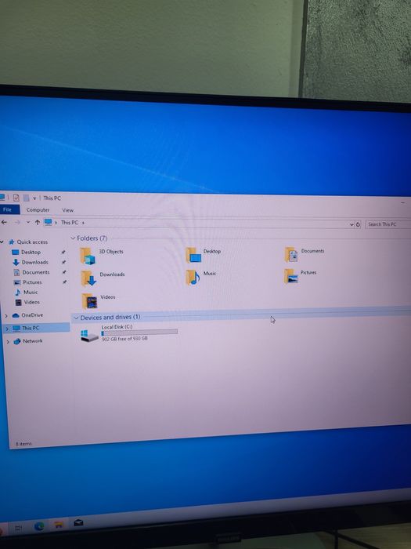Open the Desktop folder in Folders group
This screenshot has width=411, height=549.
coord(193,255)
